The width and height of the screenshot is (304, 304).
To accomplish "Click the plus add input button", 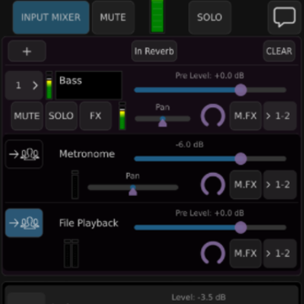I will 27,52.
